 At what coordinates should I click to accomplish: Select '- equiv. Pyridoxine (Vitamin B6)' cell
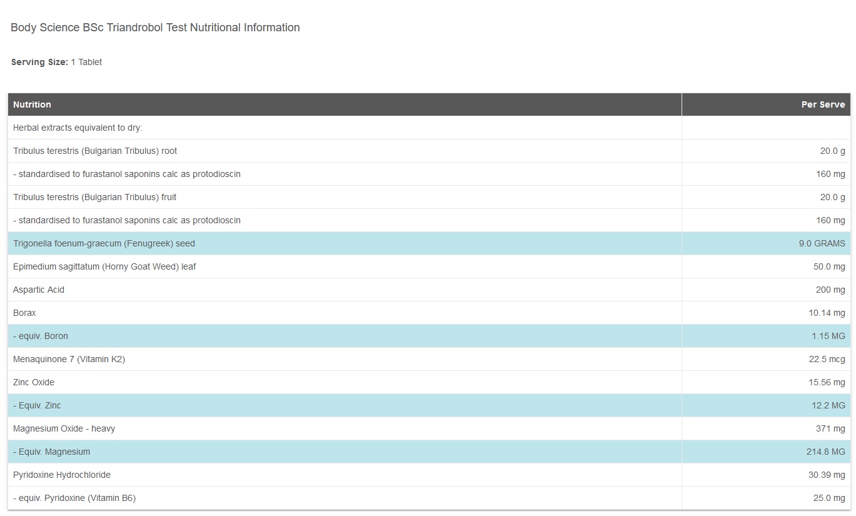tap(345, 498)
